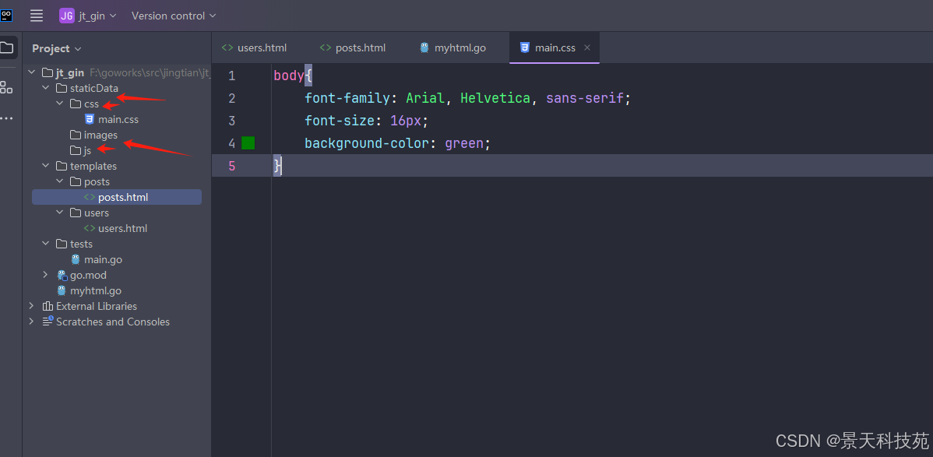This screenshot has width=933, height=457.
Task: Close the main.css editor tab
Action: pos(587,47)
